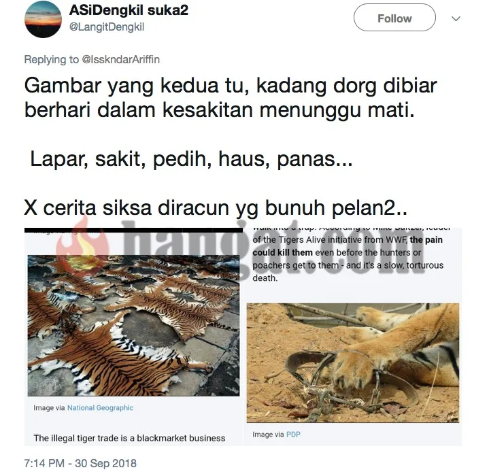Open the ASiDengkil suka2 display name
The width and height of the screenshot is (489, 474).
click(129, 10)
